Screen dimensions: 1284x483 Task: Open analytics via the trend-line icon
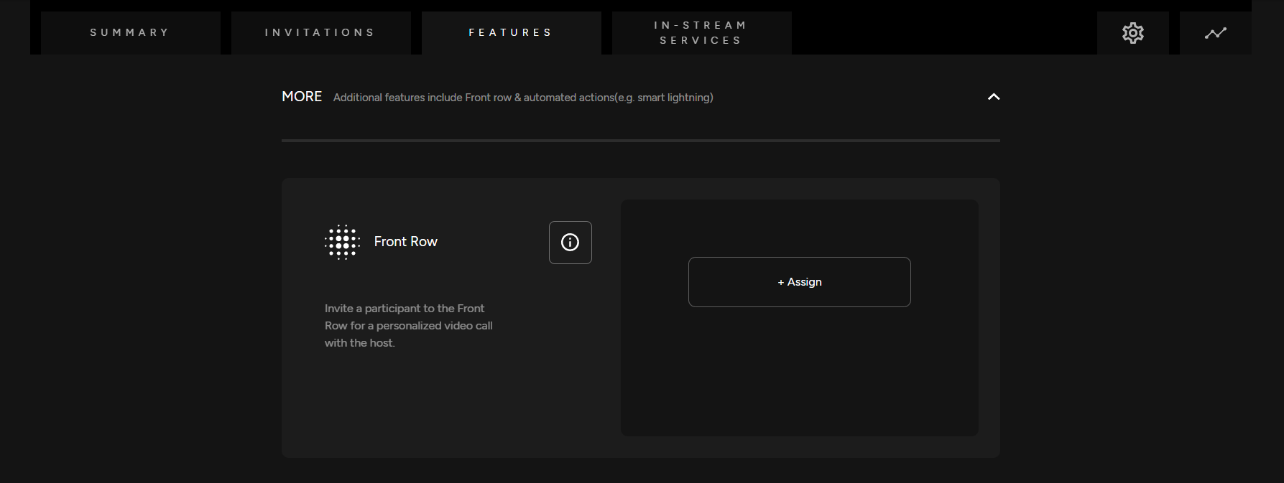[1215, 33]
